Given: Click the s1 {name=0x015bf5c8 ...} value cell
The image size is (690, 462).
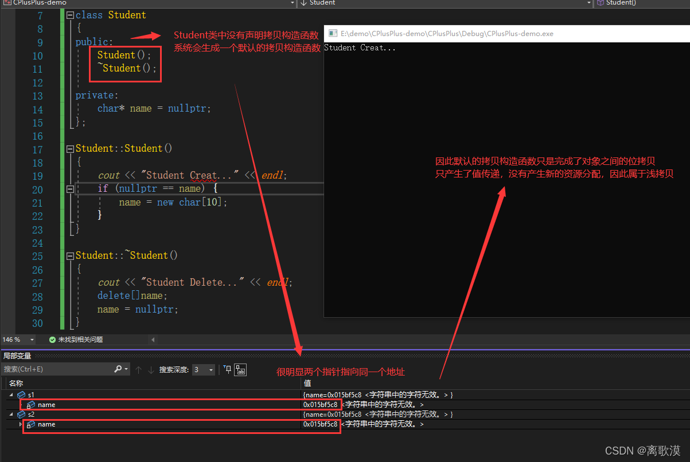Looking at the screenshot, I should pos(378,395).
